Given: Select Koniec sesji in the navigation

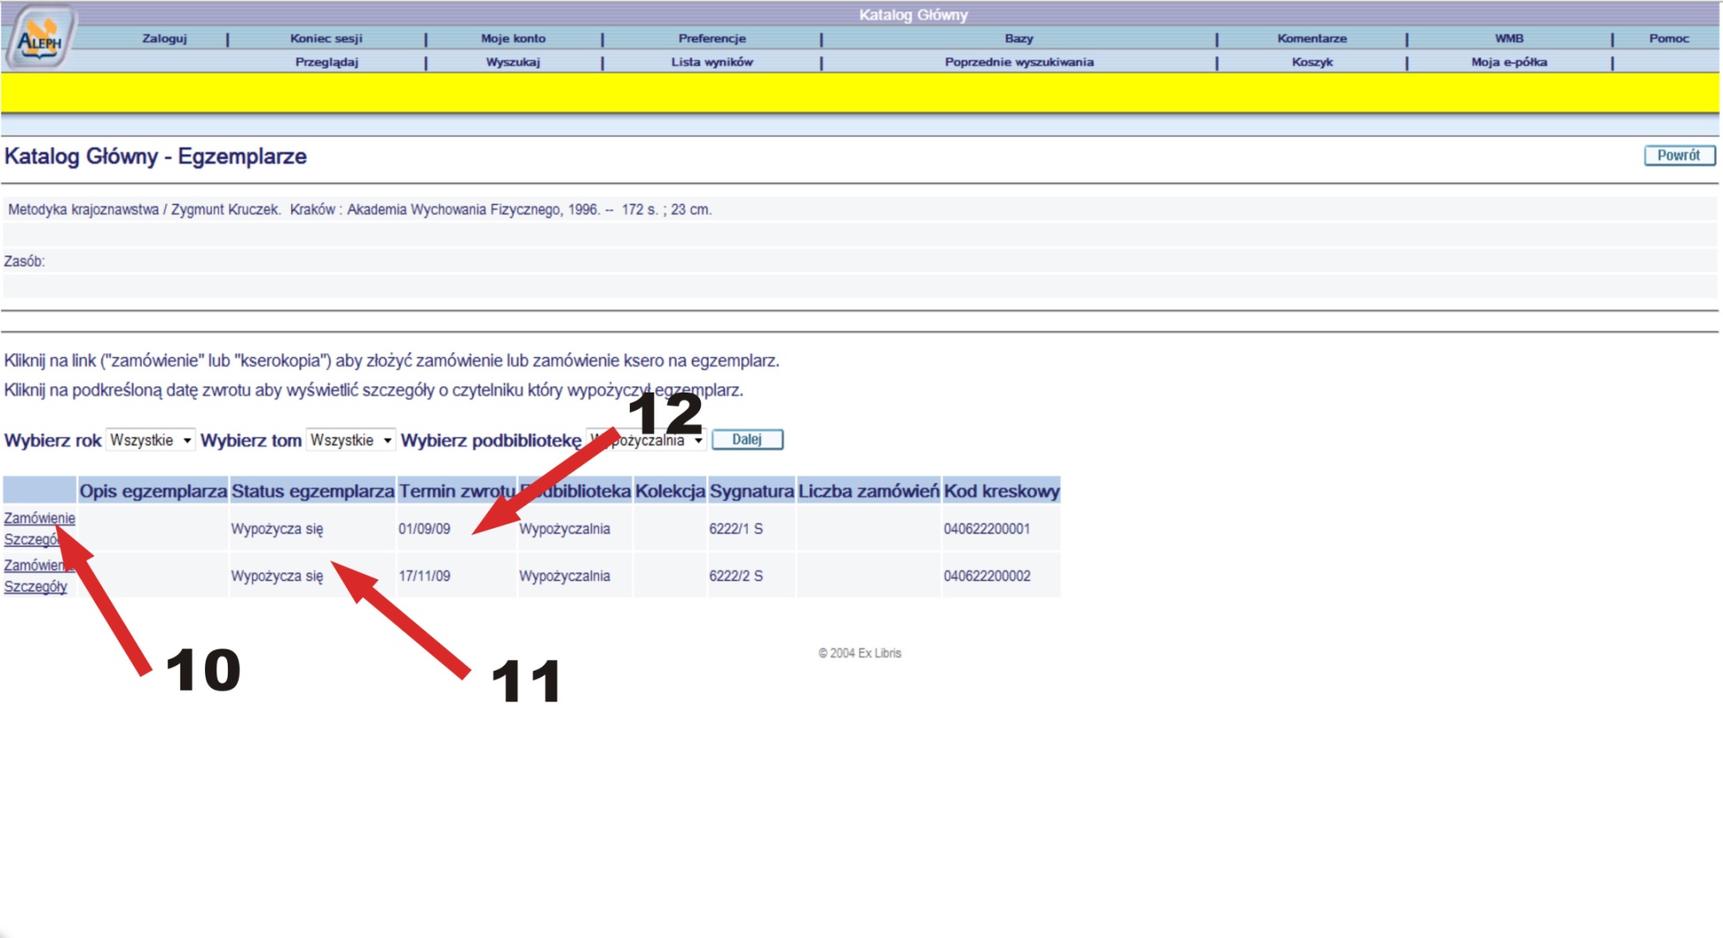Looking at the screenshot, I should coord(326,38).
